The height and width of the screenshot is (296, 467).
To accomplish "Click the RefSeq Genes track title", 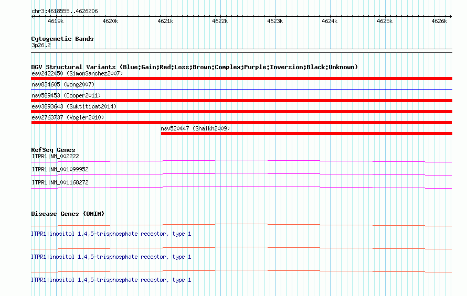I will click(x=53, y=150).
